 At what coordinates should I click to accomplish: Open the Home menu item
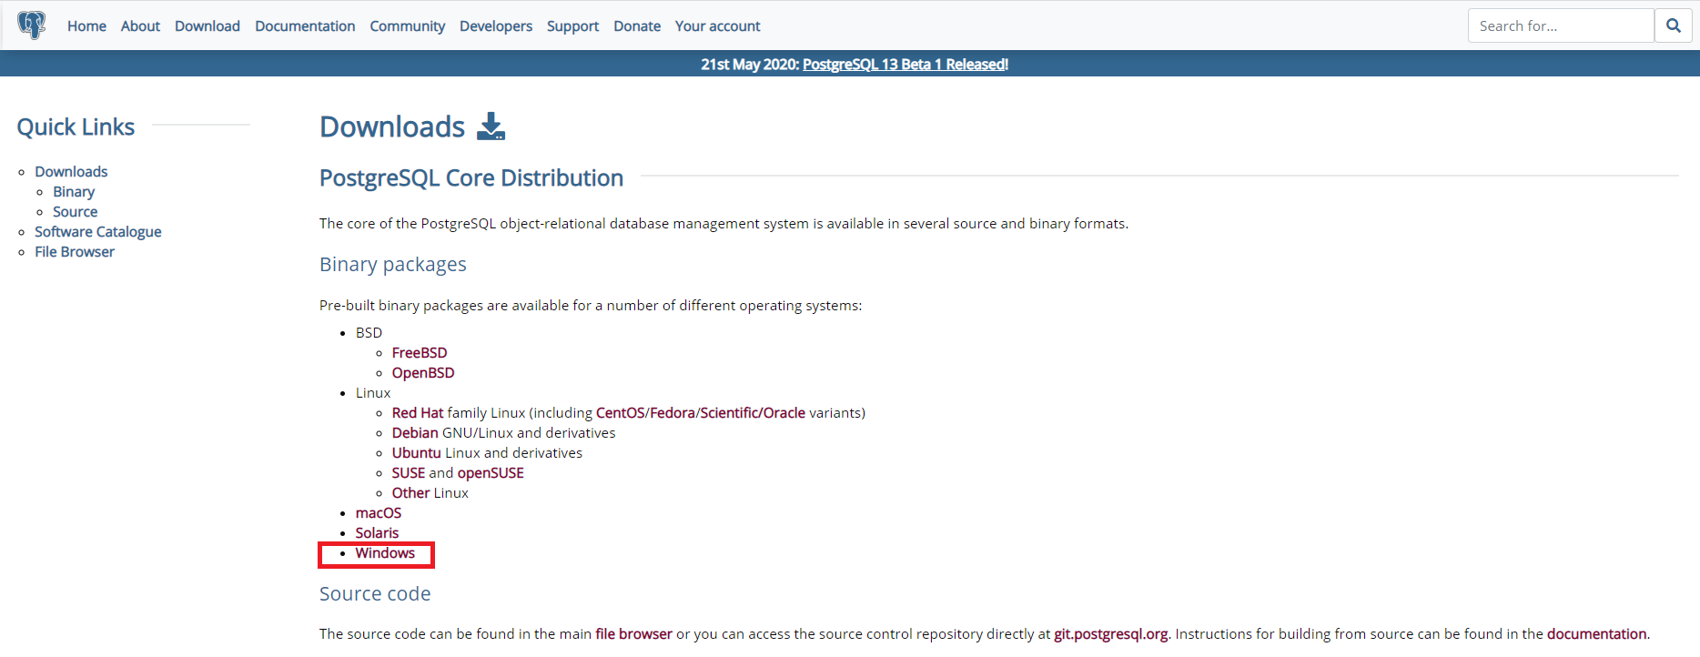coord(86,26)
